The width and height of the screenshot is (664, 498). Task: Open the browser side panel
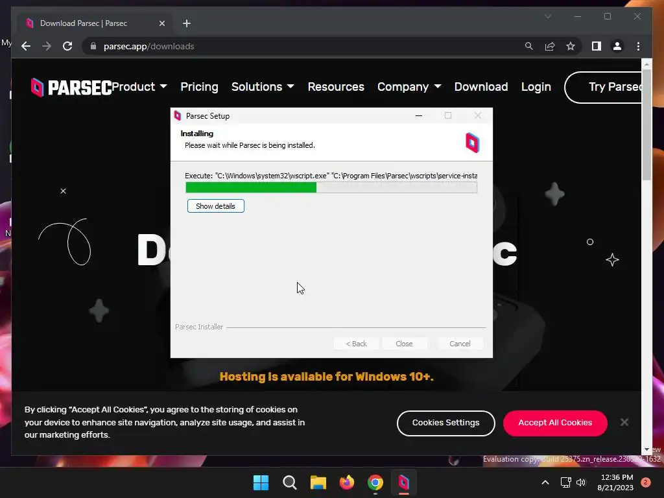pos(597,46)
